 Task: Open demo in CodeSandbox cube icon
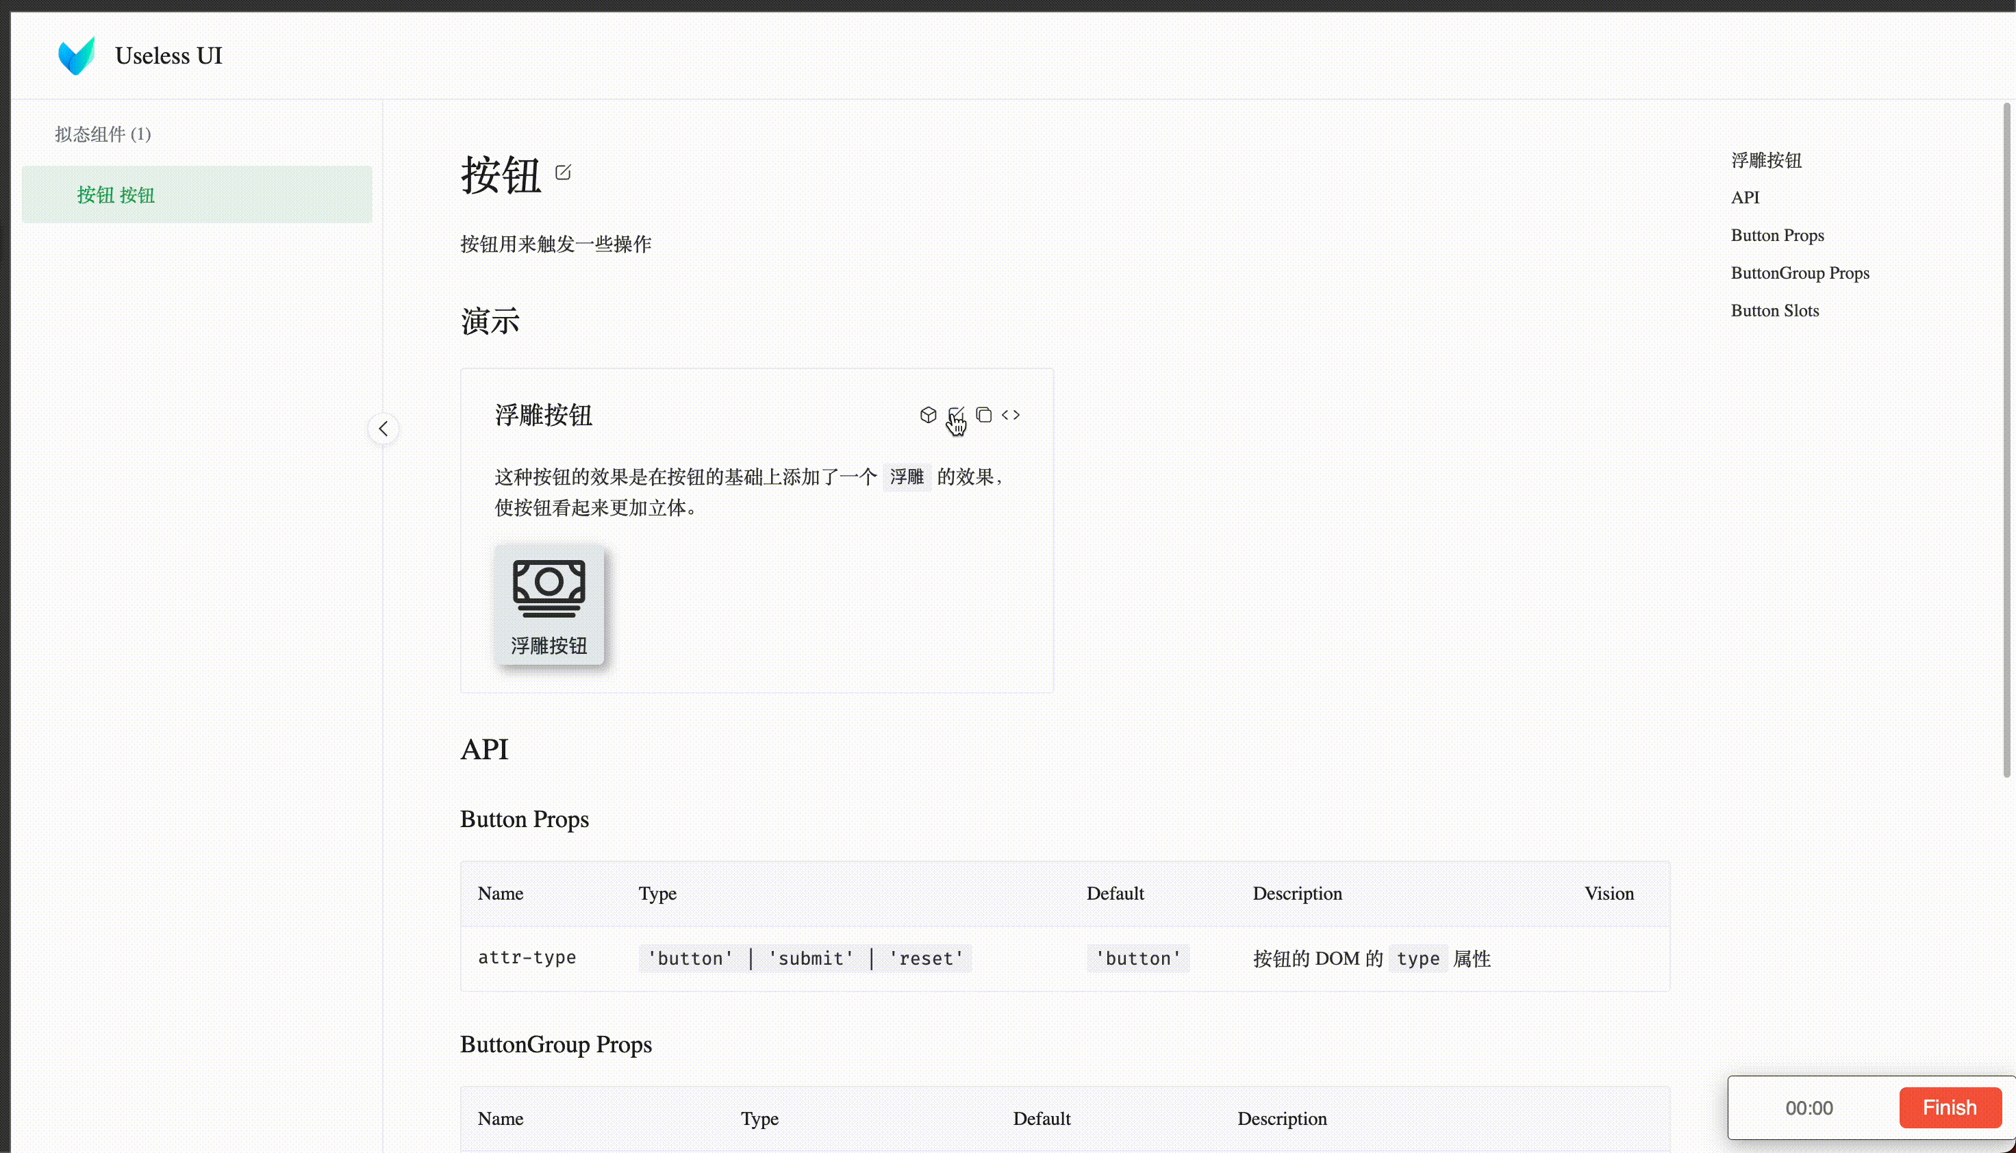click(x=928, y=415)
